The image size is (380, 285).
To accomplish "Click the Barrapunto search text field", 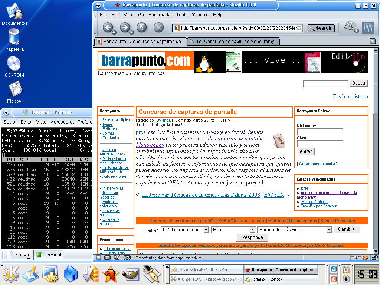I will (326, 83).
